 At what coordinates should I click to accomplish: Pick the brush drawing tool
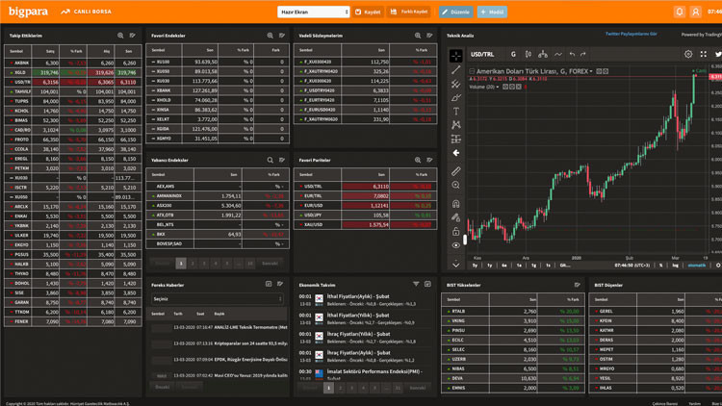(456, 98)
